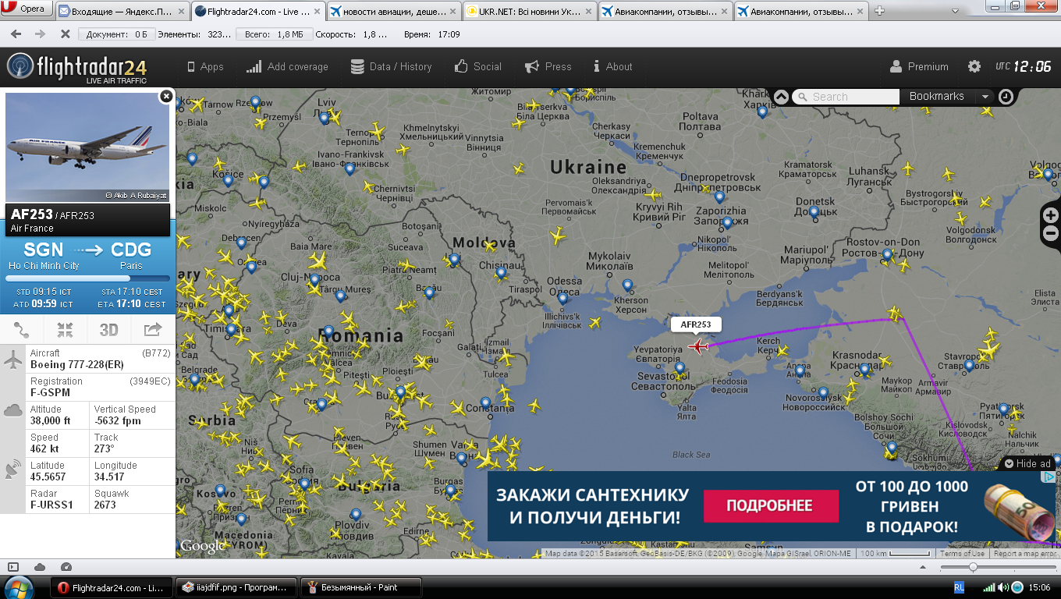Open the Paint window from taskbar
This screenshot has width=1061, height=599.
360,587
